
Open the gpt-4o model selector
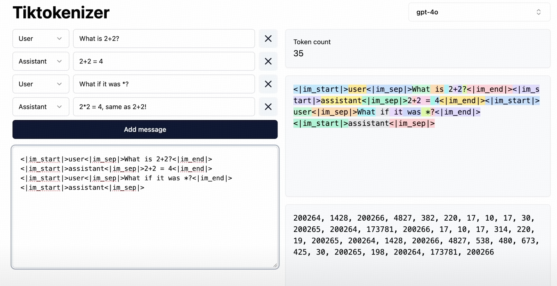click(x=479, y=12)
